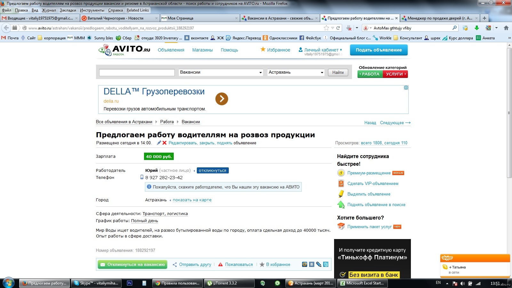The image size is (512, 288).
Task: Click the Подать объявление button
Action: click(x=379, y=50)
